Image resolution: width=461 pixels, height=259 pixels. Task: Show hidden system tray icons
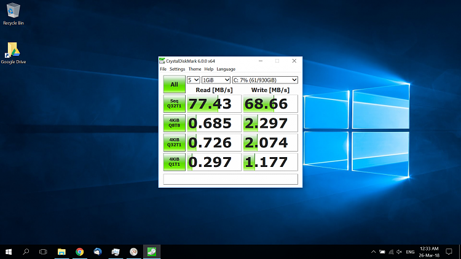point(373,252)
